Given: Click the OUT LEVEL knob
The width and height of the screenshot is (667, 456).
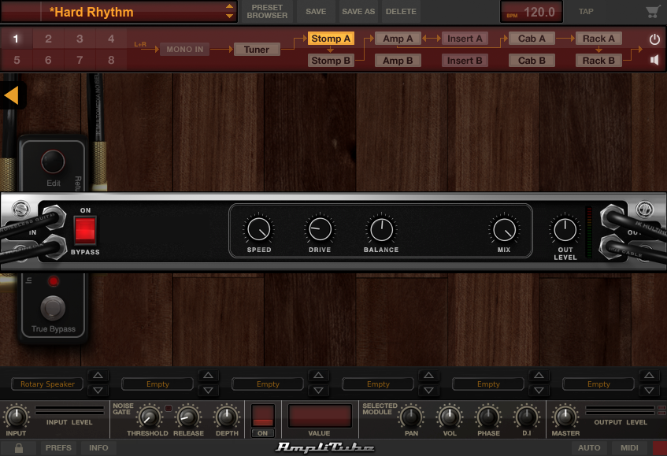Looking at the screenshot, I should tap(565, 229).
